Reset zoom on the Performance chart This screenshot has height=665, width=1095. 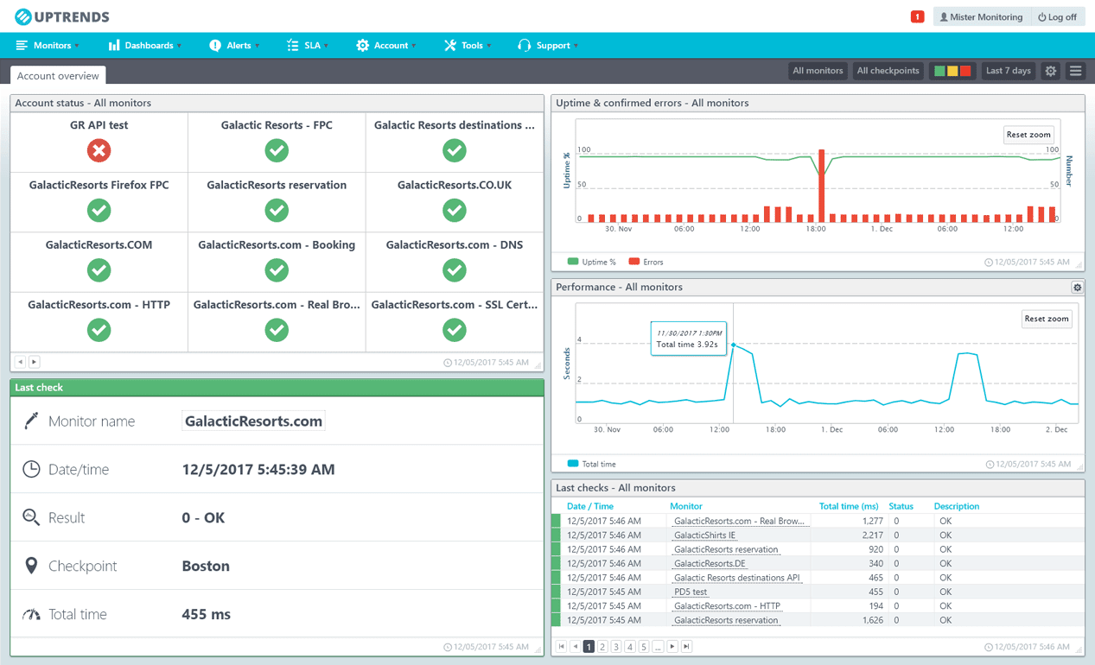[1047, 319]
